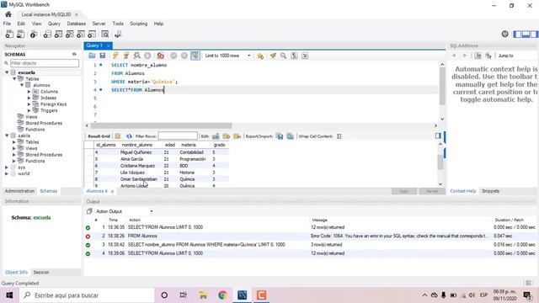Select the Session tab

(x=41, y=272)
